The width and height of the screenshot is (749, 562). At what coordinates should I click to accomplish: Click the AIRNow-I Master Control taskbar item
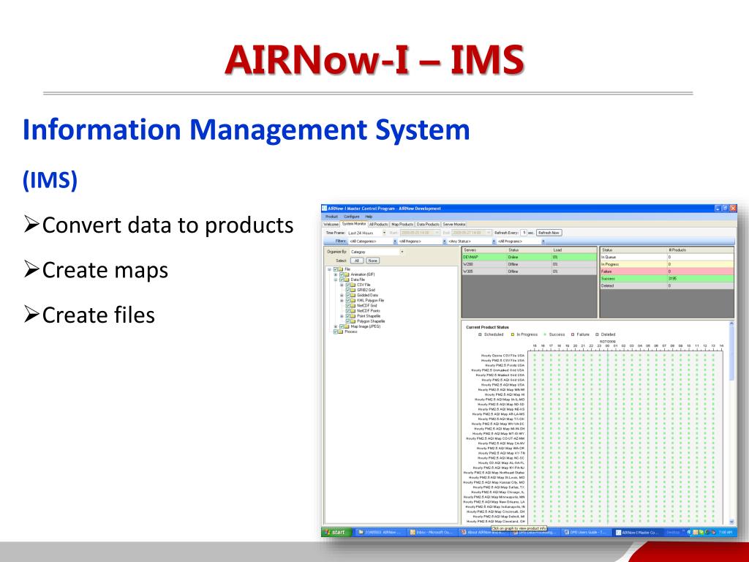(637, 533)
